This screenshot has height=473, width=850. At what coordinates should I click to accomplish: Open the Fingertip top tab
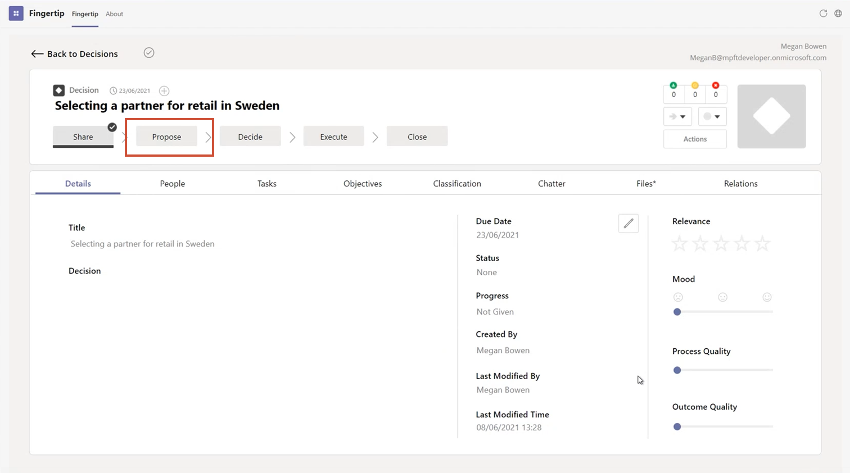coord(85,14)
